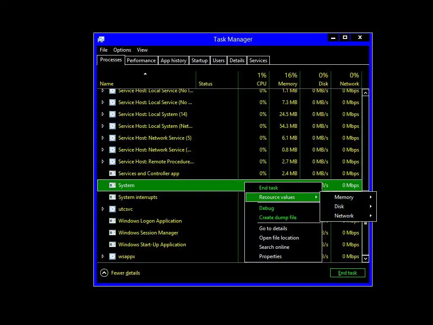433x325 pixels.
Task: Open Properties from the context menu
Action: pos(283,256)
